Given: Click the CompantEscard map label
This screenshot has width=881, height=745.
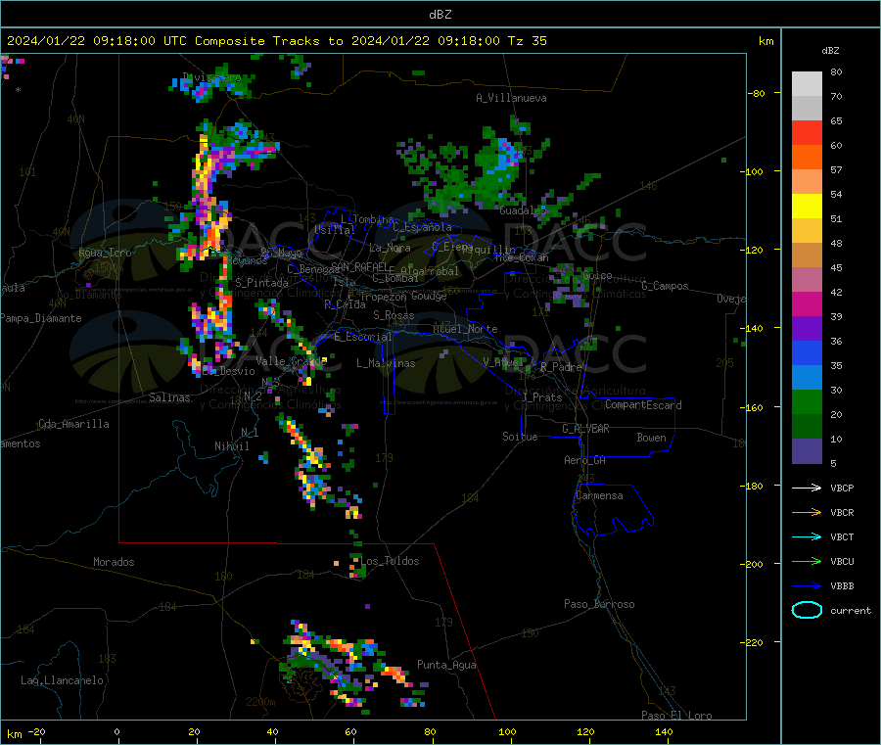Looking at the screenshot, I should tap(643, 405).
